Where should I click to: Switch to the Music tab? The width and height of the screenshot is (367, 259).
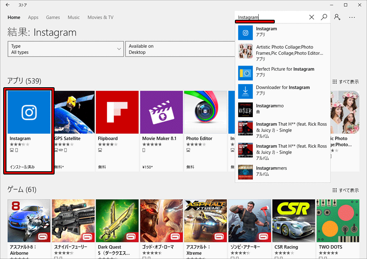click(x=74, y=17)
